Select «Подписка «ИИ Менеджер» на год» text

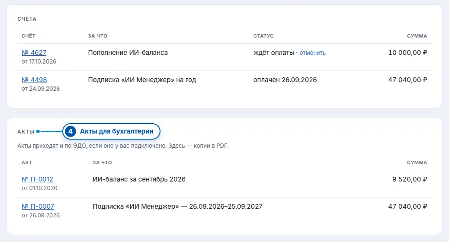142,80
